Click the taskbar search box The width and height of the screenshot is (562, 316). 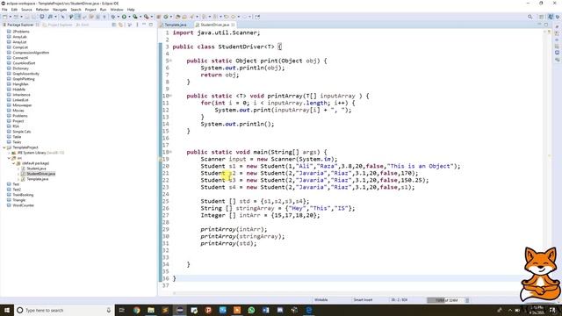64,310
